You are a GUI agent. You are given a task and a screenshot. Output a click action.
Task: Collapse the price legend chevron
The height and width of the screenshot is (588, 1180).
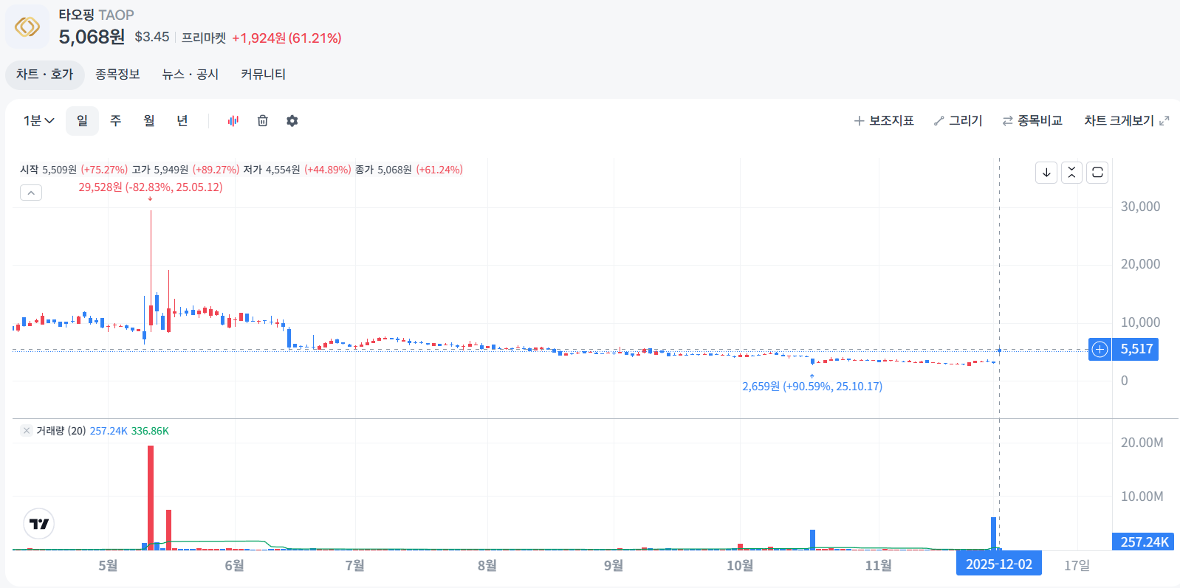point(31,193)
